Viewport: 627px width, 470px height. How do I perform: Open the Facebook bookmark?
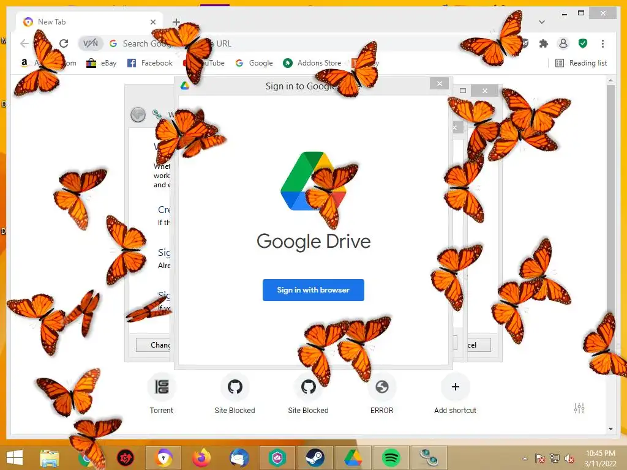[150, 63]
